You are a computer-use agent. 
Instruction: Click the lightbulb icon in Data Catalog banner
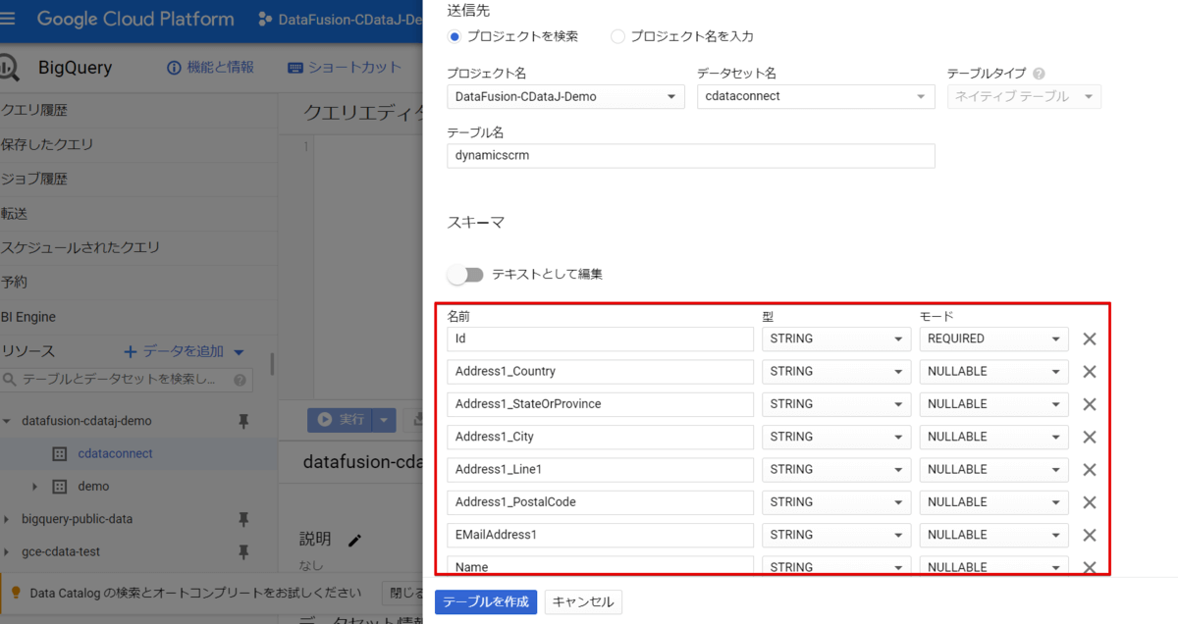15,593
